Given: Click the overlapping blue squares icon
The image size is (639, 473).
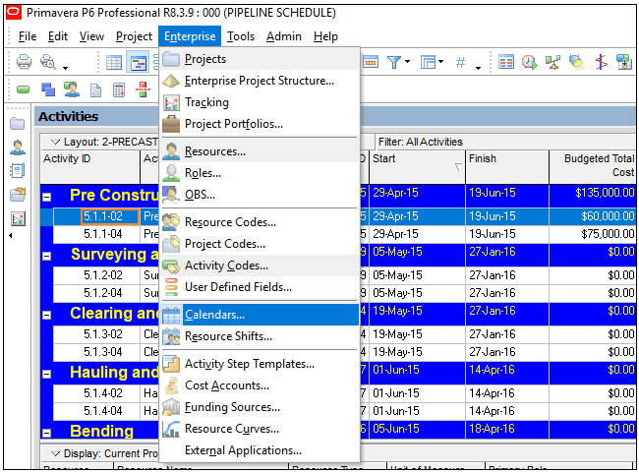Looking at the screenshot, I should pyautogui.click(x=48, y=89).
